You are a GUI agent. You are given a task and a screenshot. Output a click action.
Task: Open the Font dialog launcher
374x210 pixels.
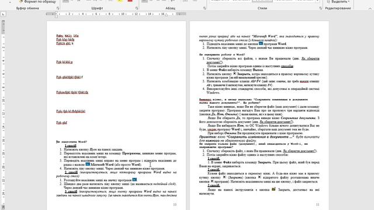pyautogui.click(x=136, y=8)
